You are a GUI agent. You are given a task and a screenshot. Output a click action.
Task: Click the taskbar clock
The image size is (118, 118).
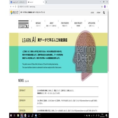coord(102,115)
